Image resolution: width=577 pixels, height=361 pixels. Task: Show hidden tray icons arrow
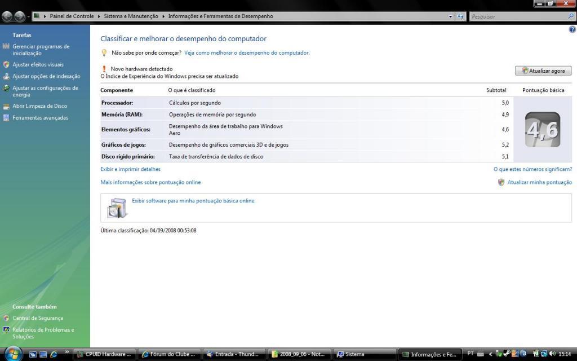pyautogui.click(x=490, y=354)
